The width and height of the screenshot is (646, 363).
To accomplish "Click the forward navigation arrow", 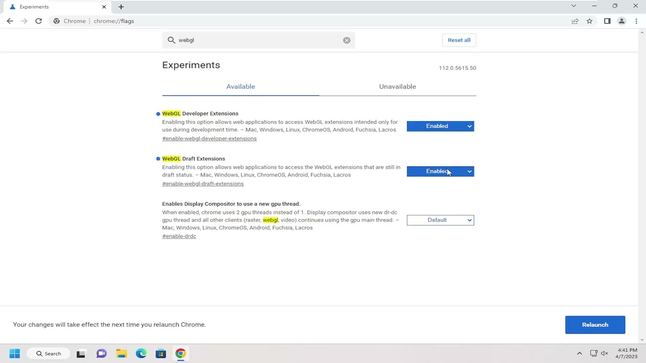I will pyautogui.click(x=24, y=21).
